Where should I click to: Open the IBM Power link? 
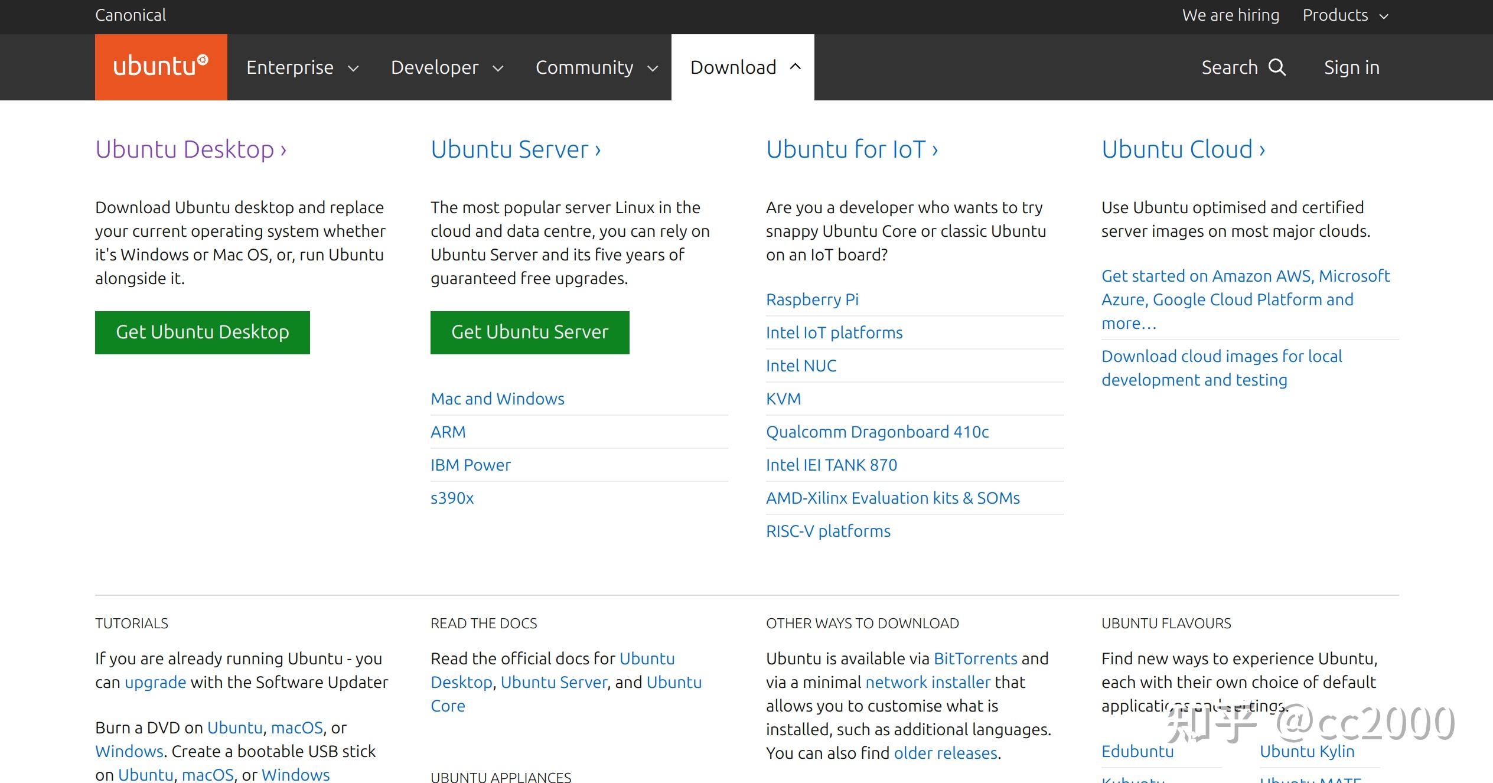[471, 465]
